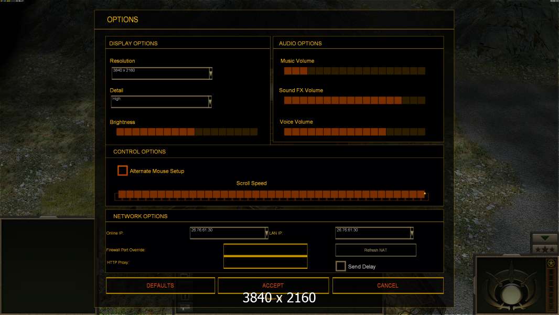559x315 pixels.
Task: Confirm settings with ACCEPT button
Action: point(273,286)
